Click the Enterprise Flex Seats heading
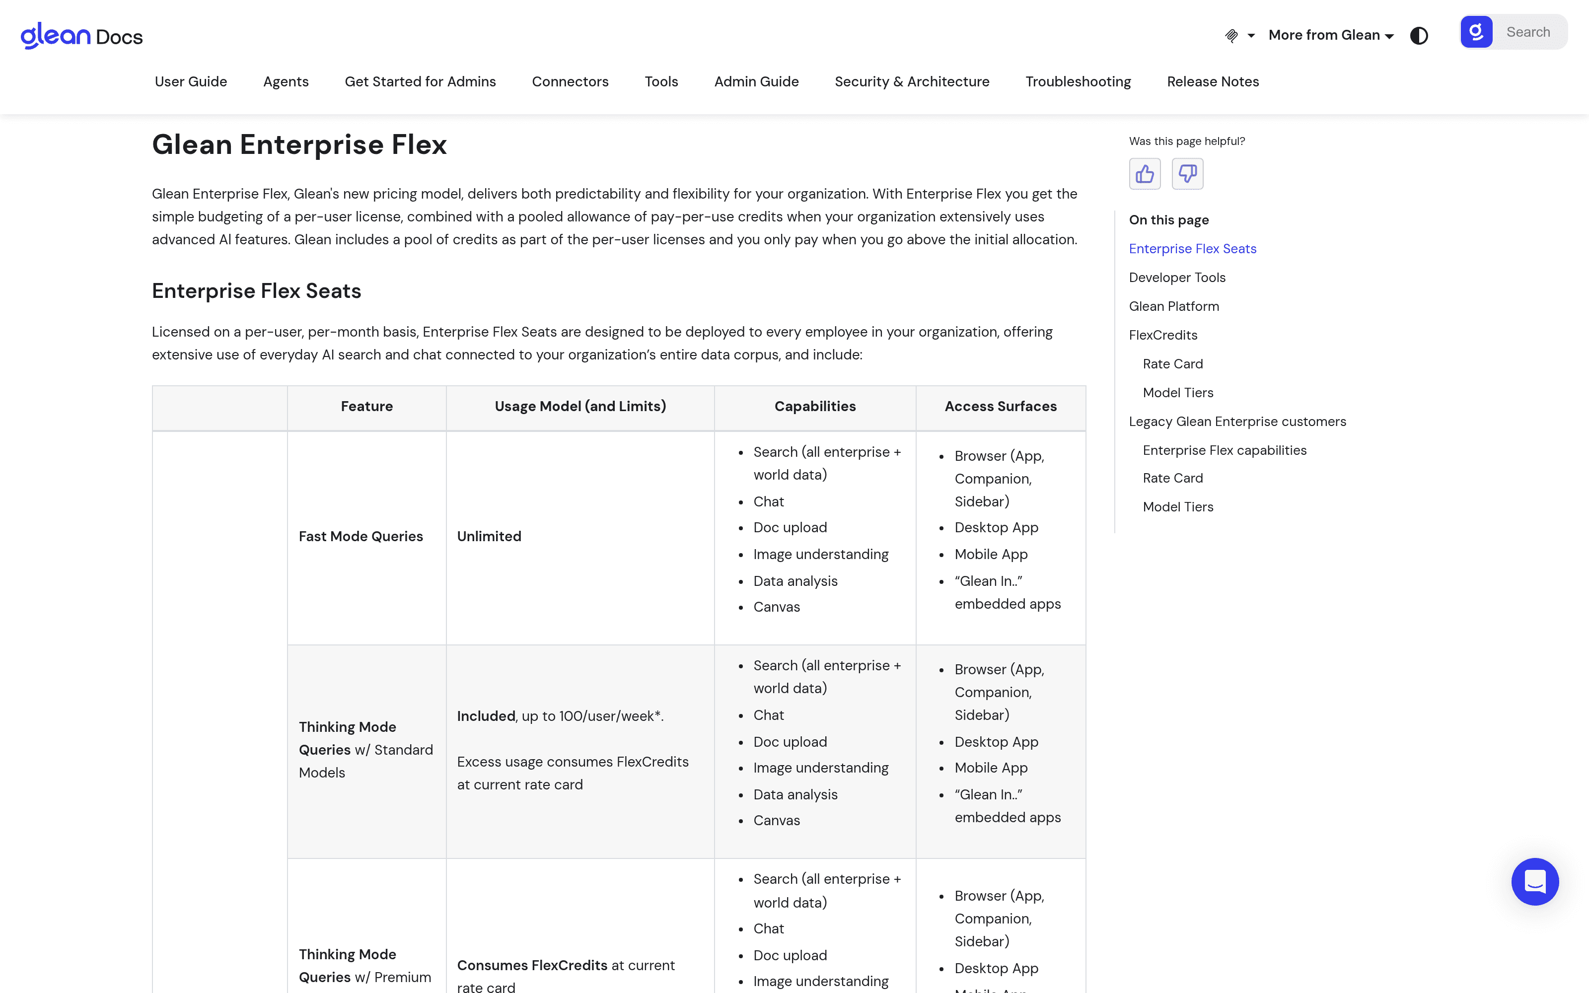 click(257, 291)
